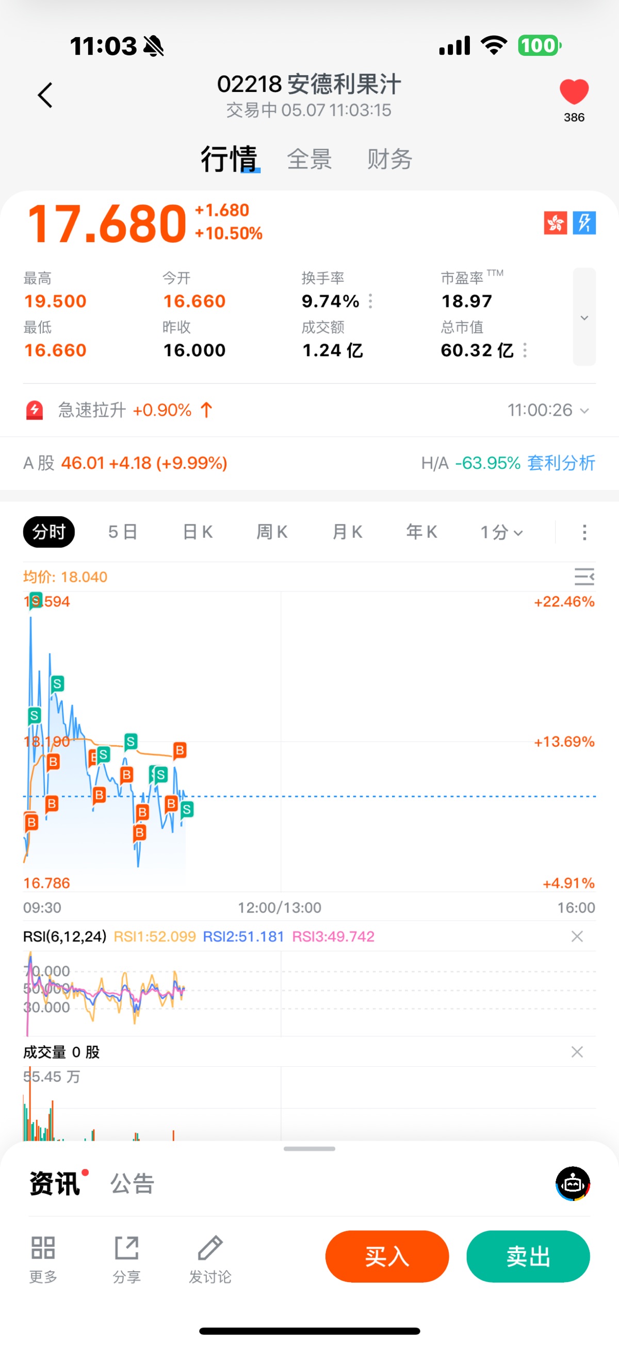Switch to the 全景 tab
The width and height of the screenshot is (619, 1346).
pyautogui.click(x=309, y=159)
